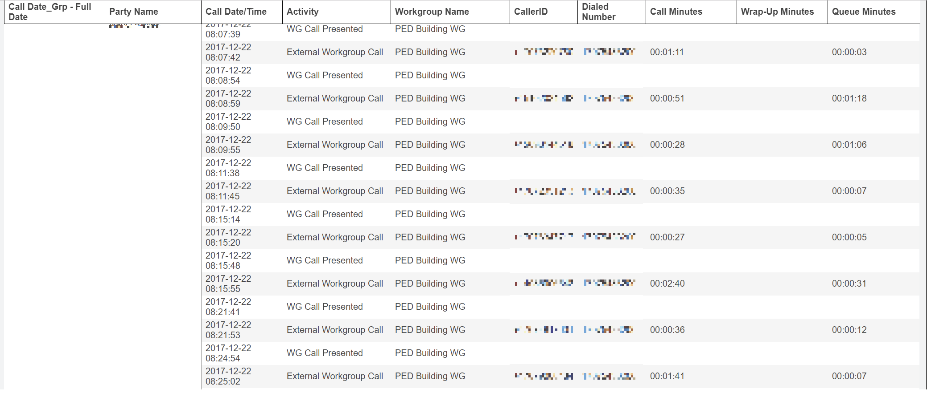Click the 08:11:38 call date/time cell
The height and width of the screenshot is (393, 927).
point(228,168)
